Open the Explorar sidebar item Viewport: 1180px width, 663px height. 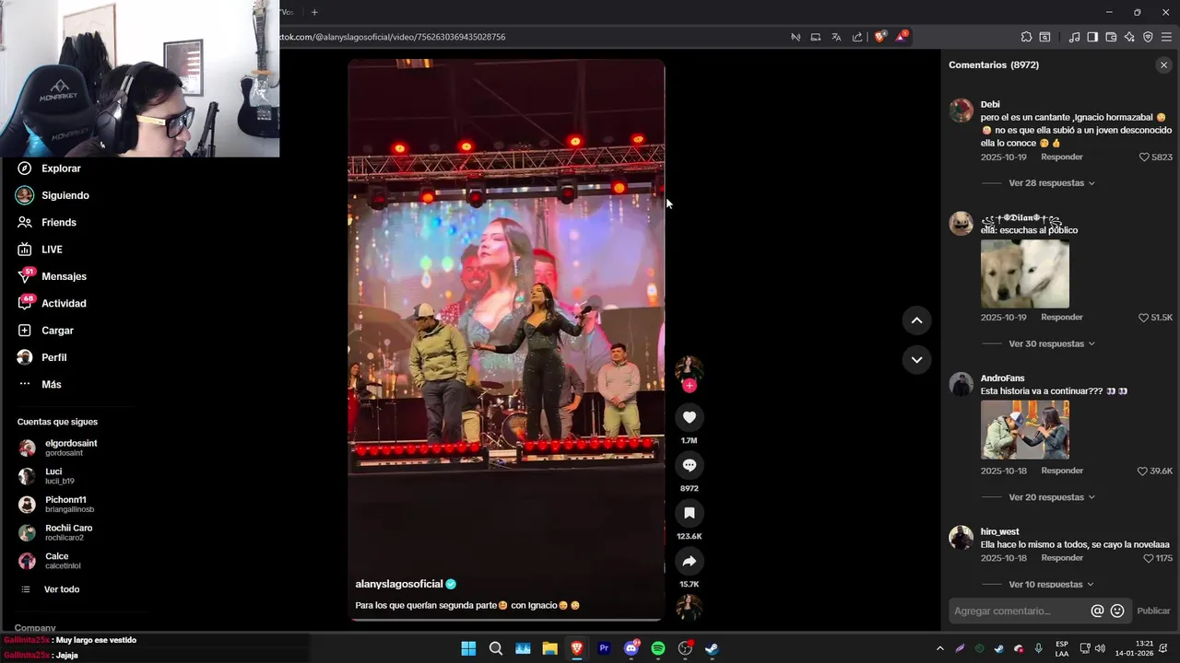pyautogui.click(x=61, y=169)
